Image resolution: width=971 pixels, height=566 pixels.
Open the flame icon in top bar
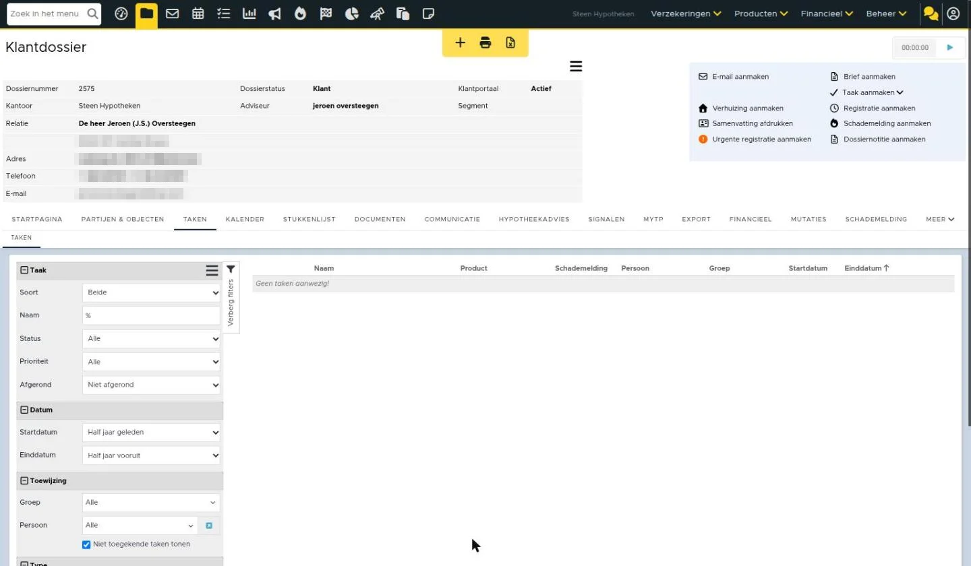[301, 13]
